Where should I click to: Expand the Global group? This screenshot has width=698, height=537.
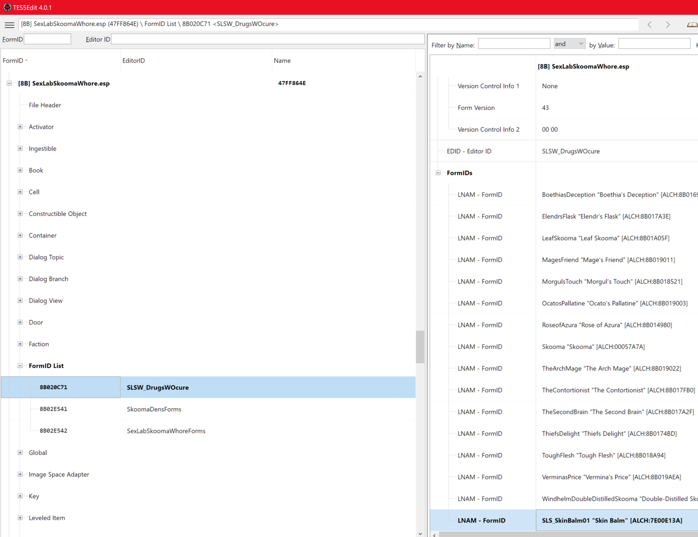(20, 452)
